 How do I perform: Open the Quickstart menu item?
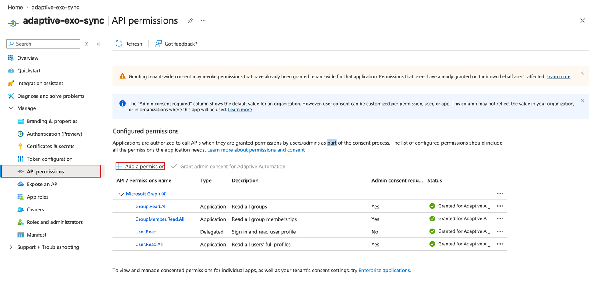click(29, 71)
